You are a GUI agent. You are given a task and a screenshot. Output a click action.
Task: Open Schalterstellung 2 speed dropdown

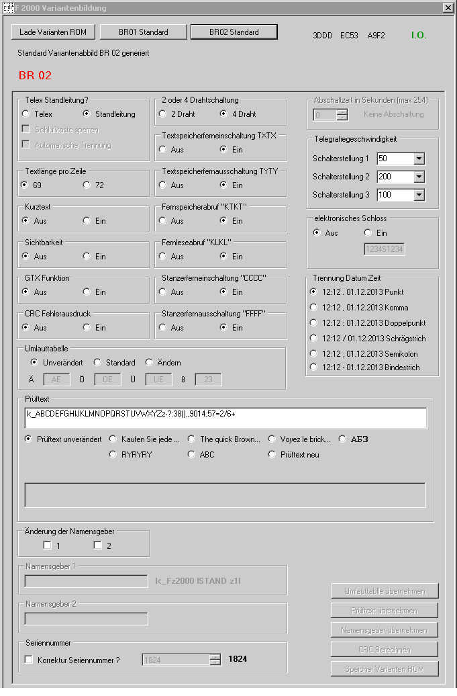pyautogui.click(x=419, y=177)
